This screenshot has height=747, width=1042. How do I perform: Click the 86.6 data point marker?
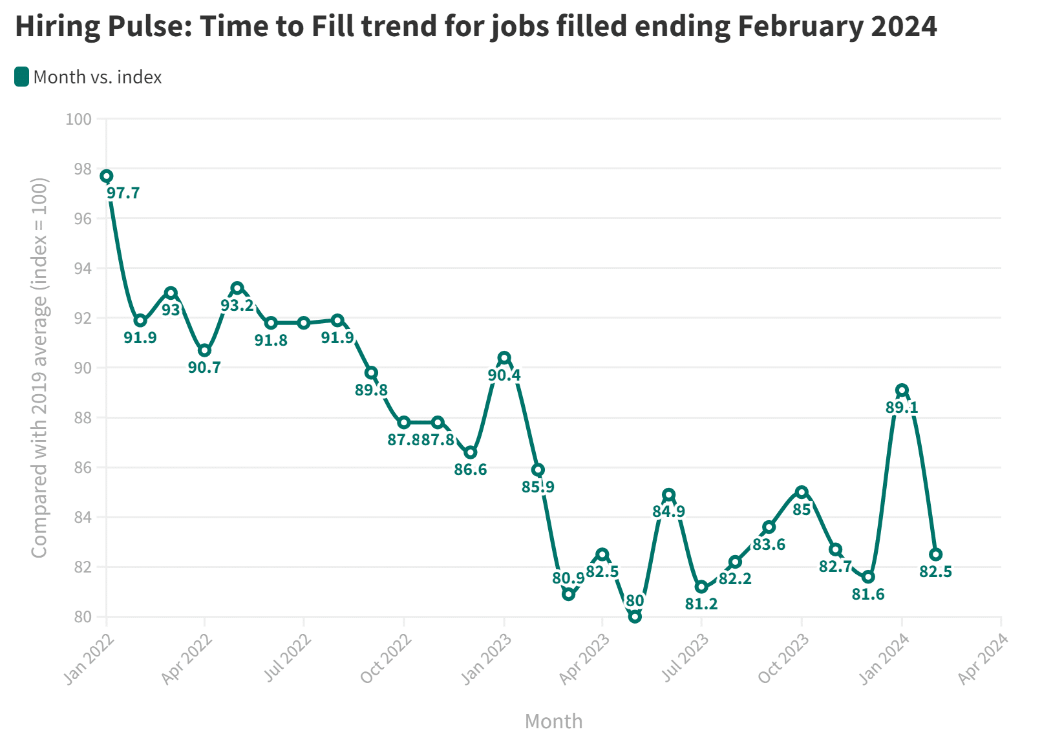click(x=471, y=452)
